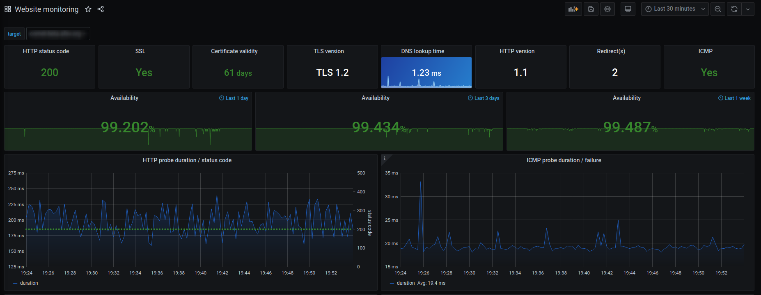The width and height of the screenshot is (761, 295).
Task: Expand the refresh interval dropdown
Action: click(x=748, y=9)
